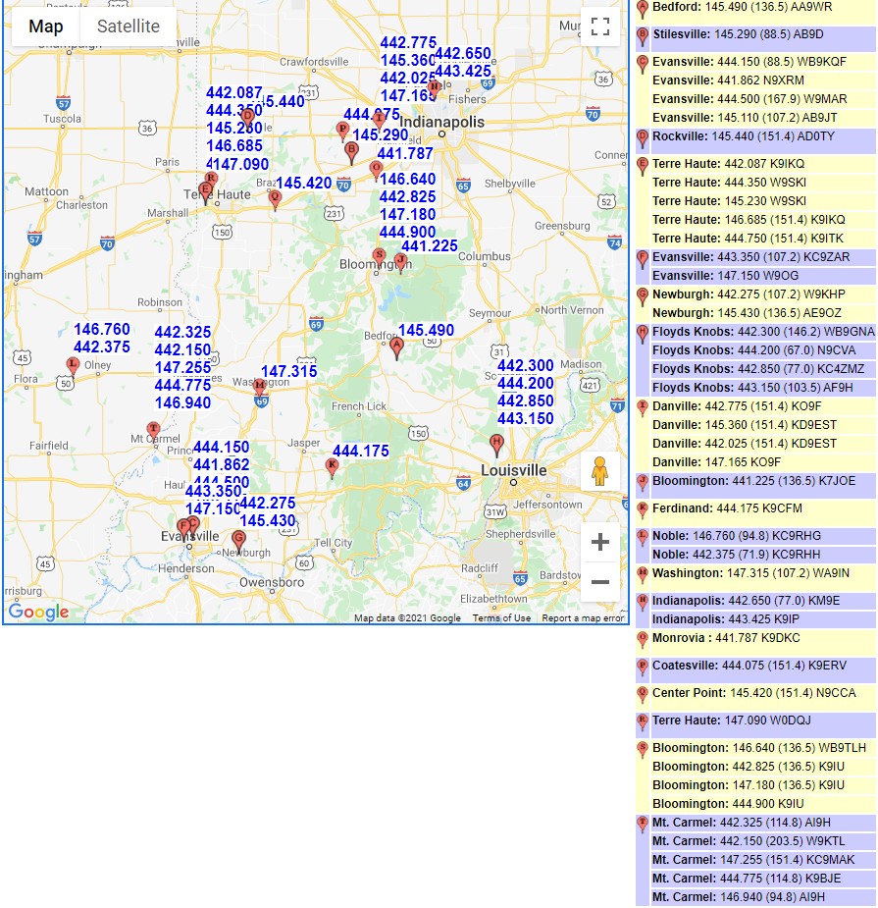Toggle fullscreen map view
878x908 pixels.
click(x=600, y=27)
